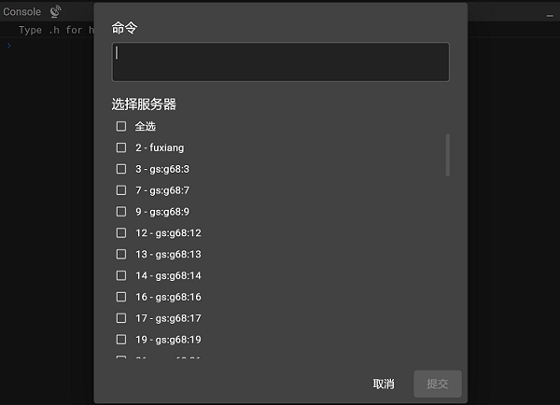This screenshot has height=405, width=560.
Task: Click the 取消 cancel button
Action: 384,384
